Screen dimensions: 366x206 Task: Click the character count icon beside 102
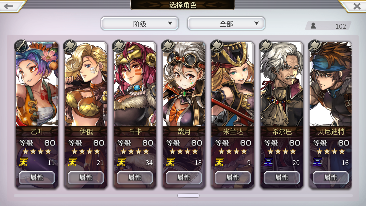[313, 26]
